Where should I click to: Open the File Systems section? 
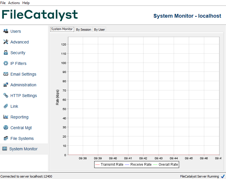point(22,138)
